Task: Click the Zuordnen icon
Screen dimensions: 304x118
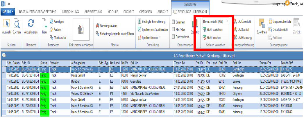Action: click(262, 23)
